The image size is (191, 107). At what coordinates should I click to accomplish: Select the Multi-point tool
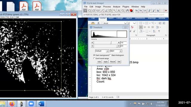pos(110,11)
